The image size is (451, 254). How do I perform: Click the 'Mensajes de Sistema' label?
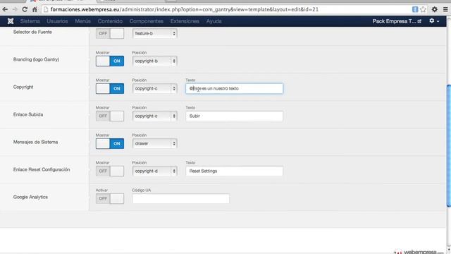click(x=35, y=142)
